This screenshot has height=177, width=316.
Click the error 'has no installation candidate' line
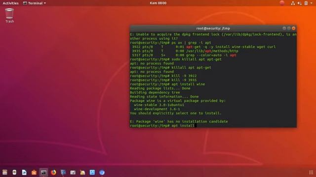(x=179, y=121)
